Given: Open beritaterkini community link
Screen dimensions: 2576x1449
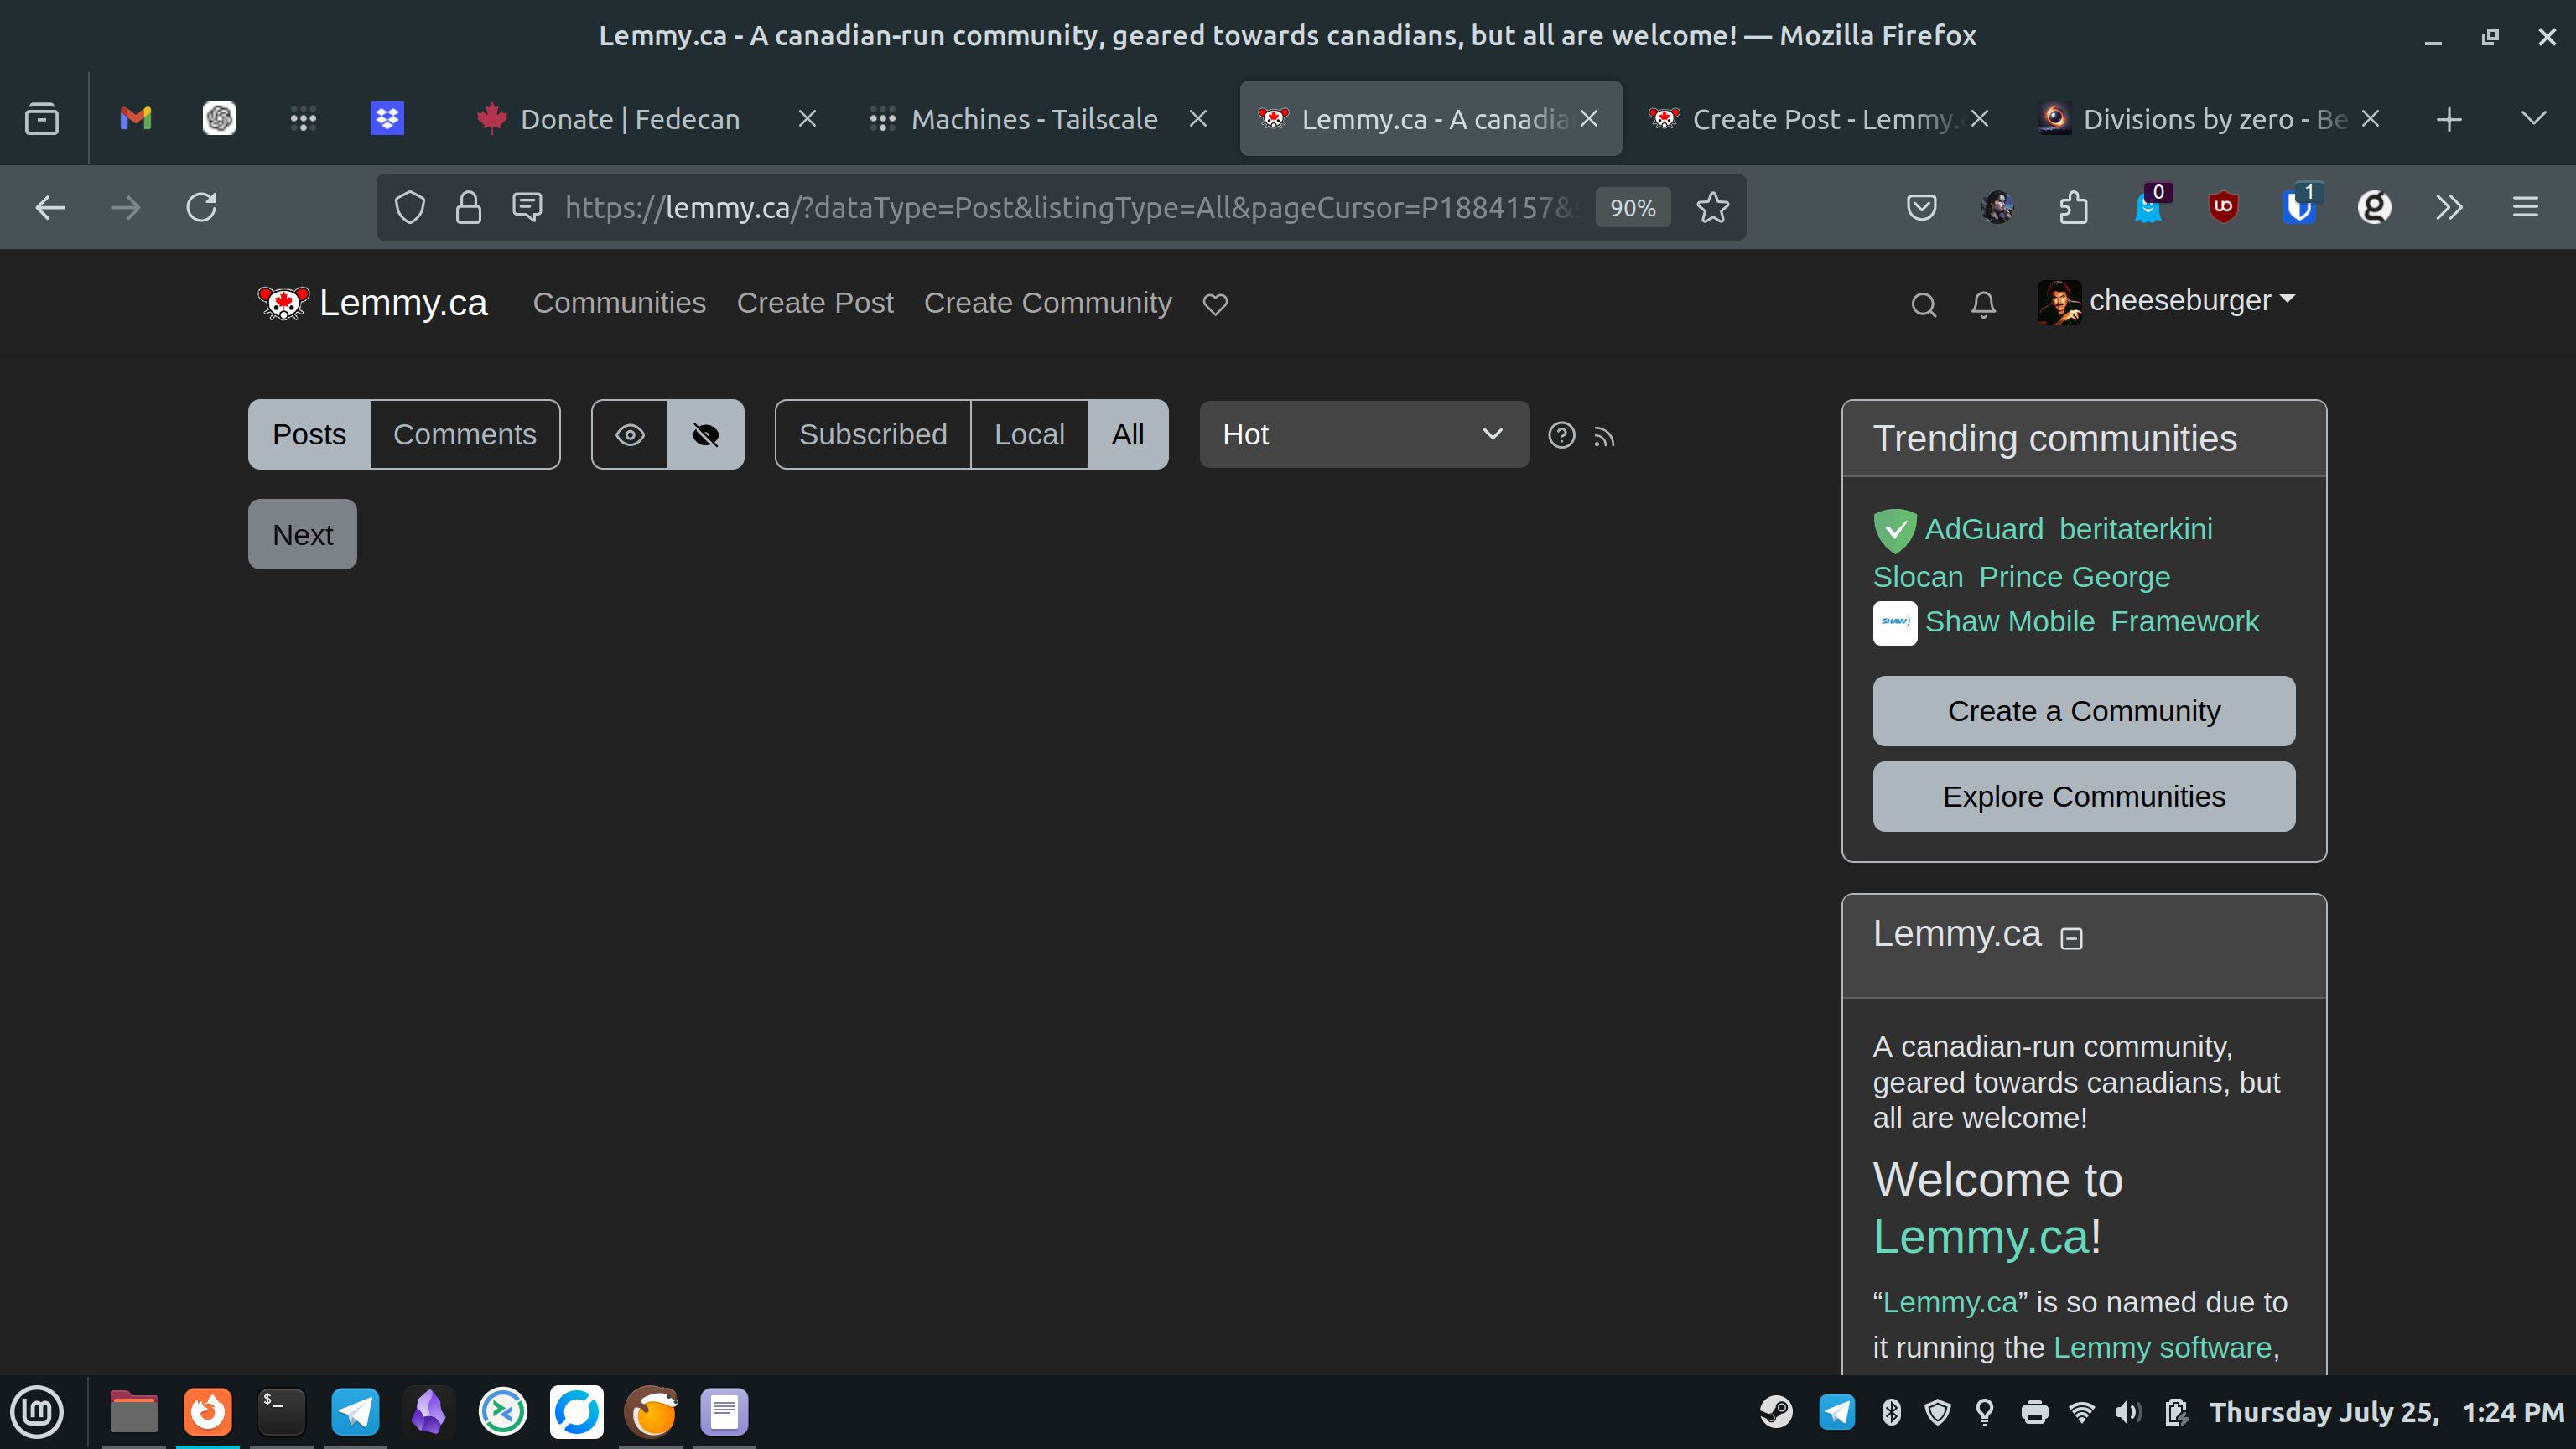Looking at the screenshot, I should click(x=2136, y=530).
